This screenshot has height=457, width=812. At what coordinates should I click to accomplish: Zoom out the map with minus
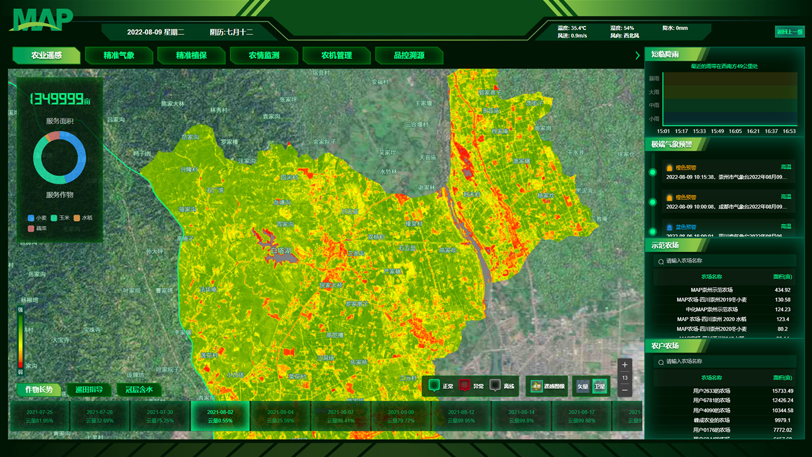[625, 390]
